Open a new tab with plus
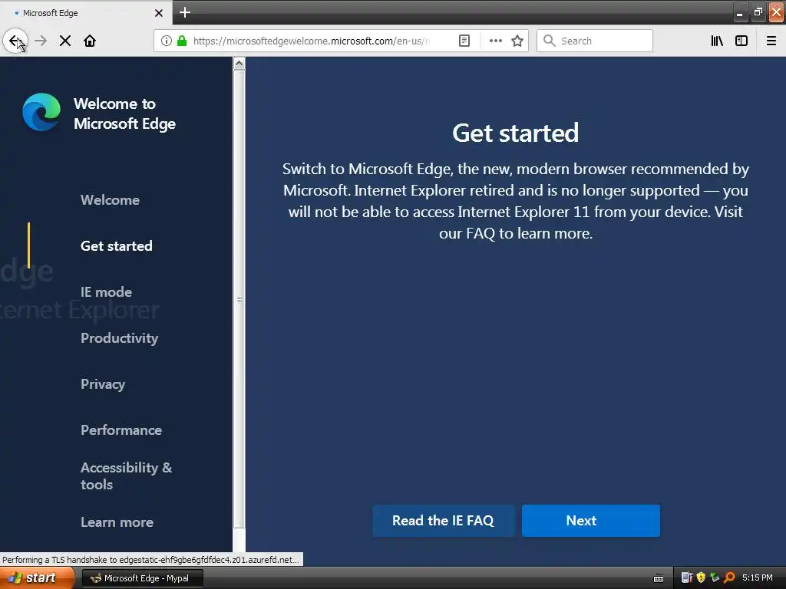The image size is (786, 589). 184,12
